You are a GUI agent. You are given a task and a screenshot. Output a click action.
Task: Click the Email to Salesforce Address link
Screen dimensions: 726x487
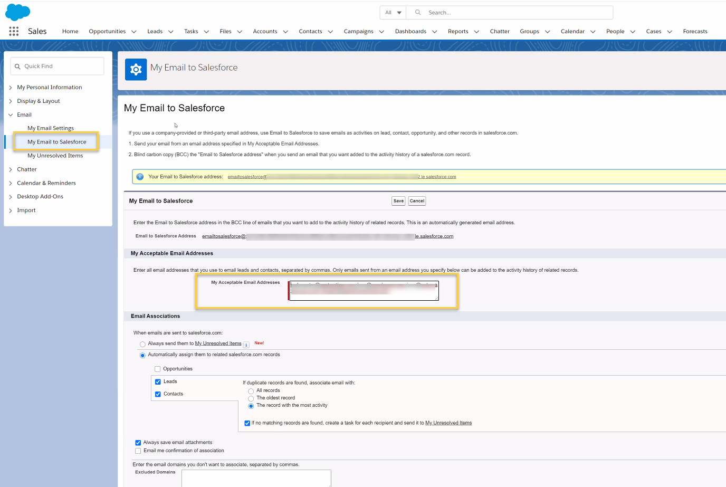pos(328,236)
